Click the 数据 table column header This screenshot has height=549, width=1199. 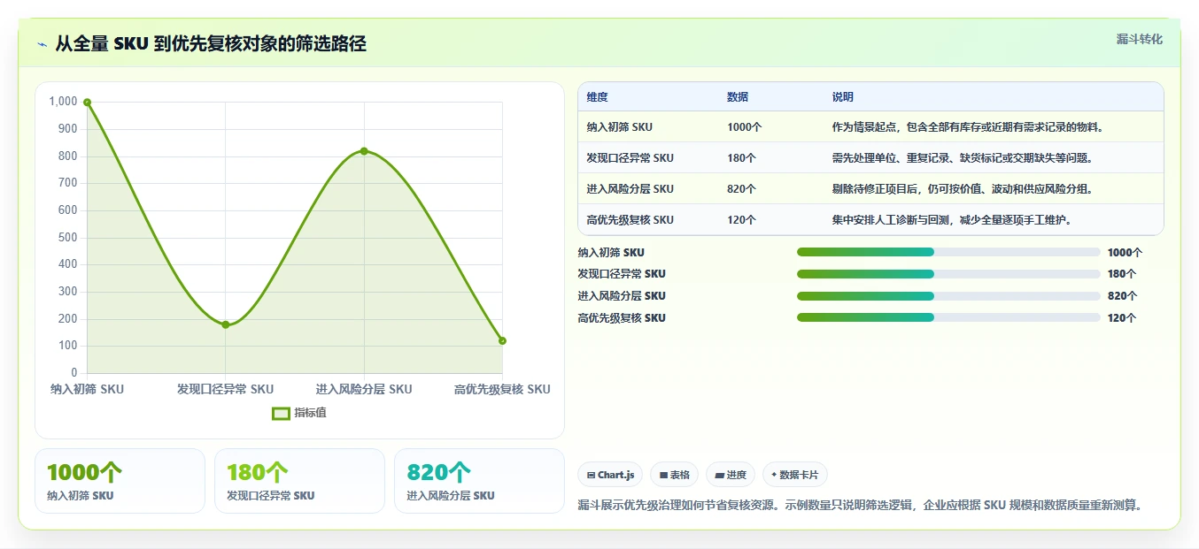point(738,97)
